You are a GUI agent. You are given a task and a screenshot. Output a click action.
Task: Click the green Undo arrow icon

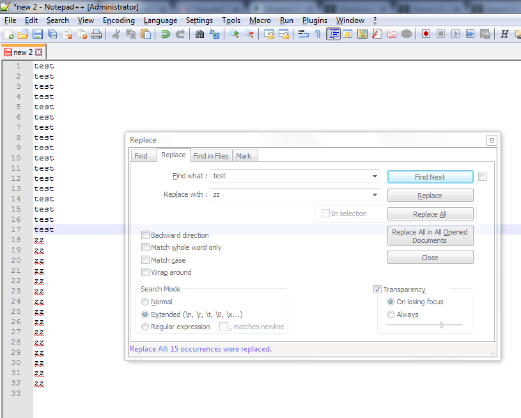[165, 34]
